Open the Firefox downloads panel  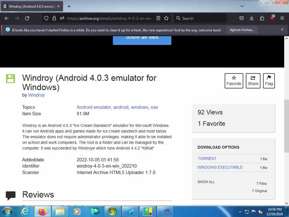(251, 18)
